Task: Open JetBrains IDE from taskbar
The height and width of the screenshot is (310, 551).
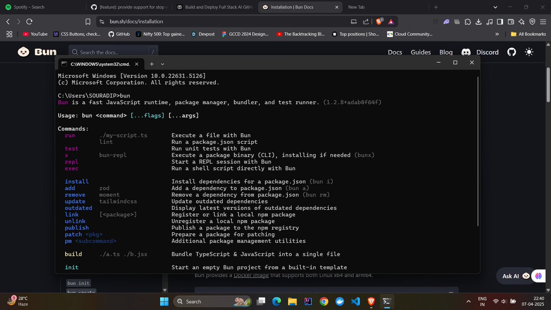Action: click(308, 301)
